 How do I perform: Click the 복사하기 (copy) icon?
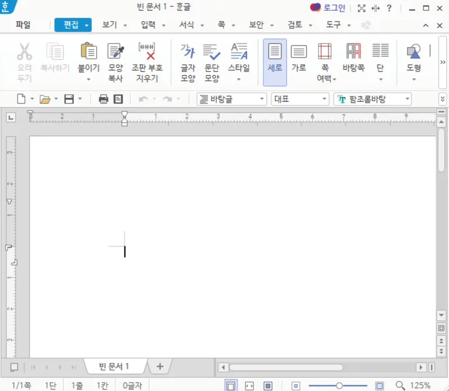55,51
